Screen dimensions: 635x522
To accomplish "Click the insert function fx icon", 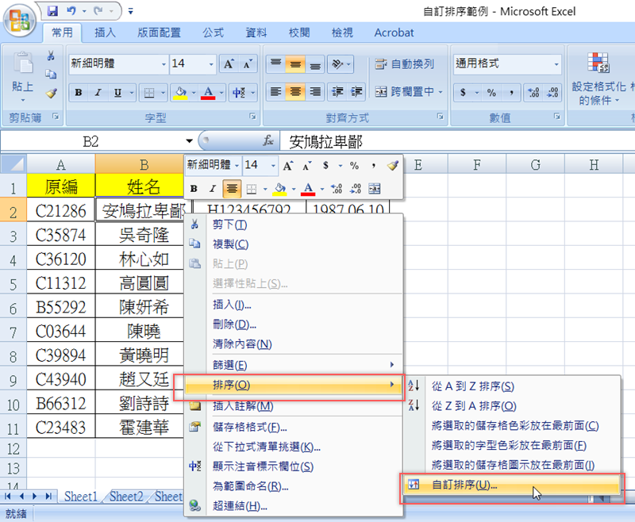I will (x=267, y=141).
